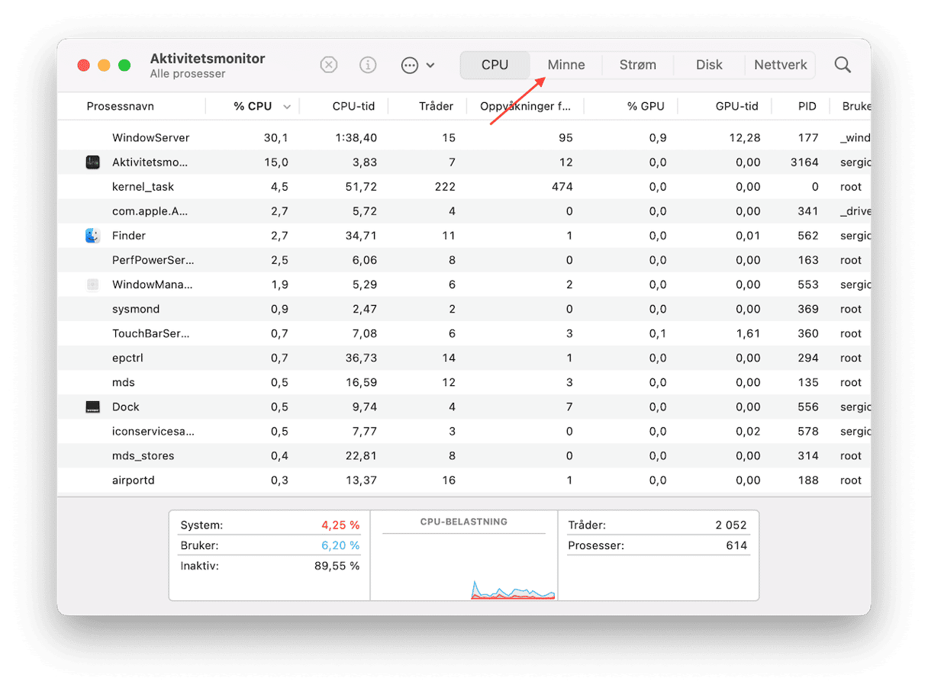Click the yellow minimize window button
Screen dimensions: 928x691
104,66
